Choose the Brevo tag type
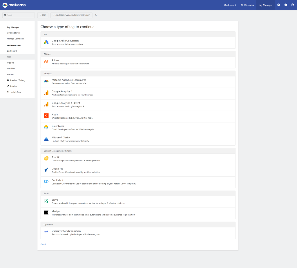297x268 pixels. click(x=138, y=202)
